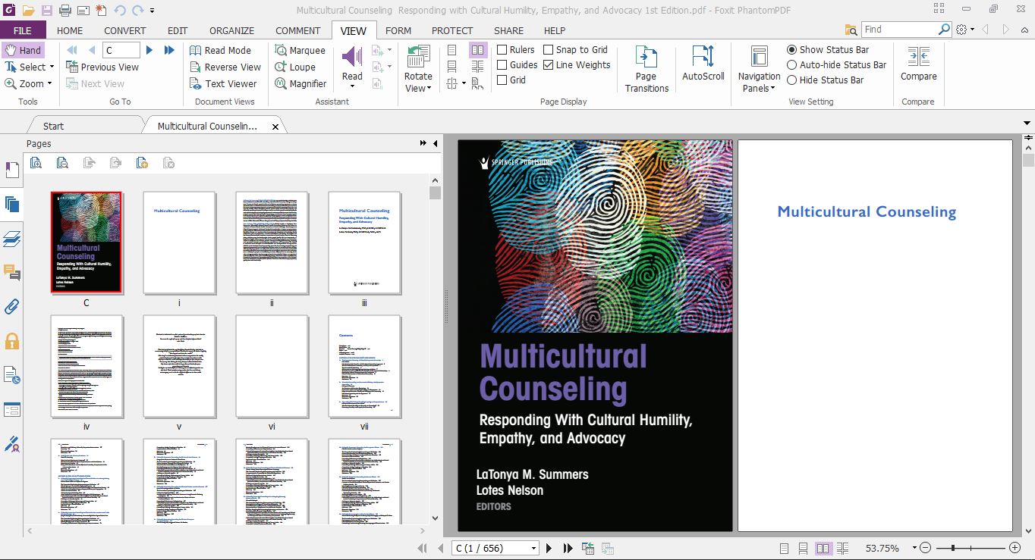Enlarge page thumbnails in Pages panel
The height and width of the screenshot is (560, 1035).
36,162
